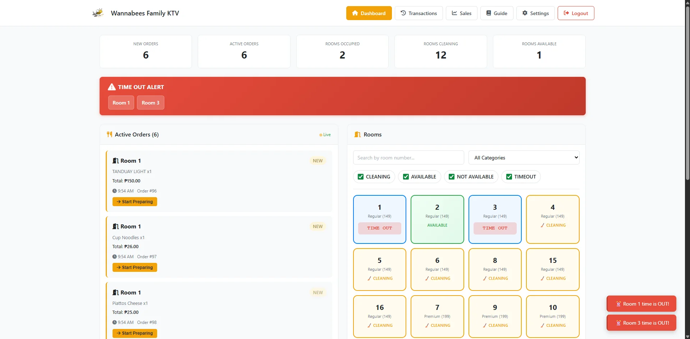690x339 pixels.
Task: Start preparing Order #96 Tanduay Light
Action: click(135, 202)
